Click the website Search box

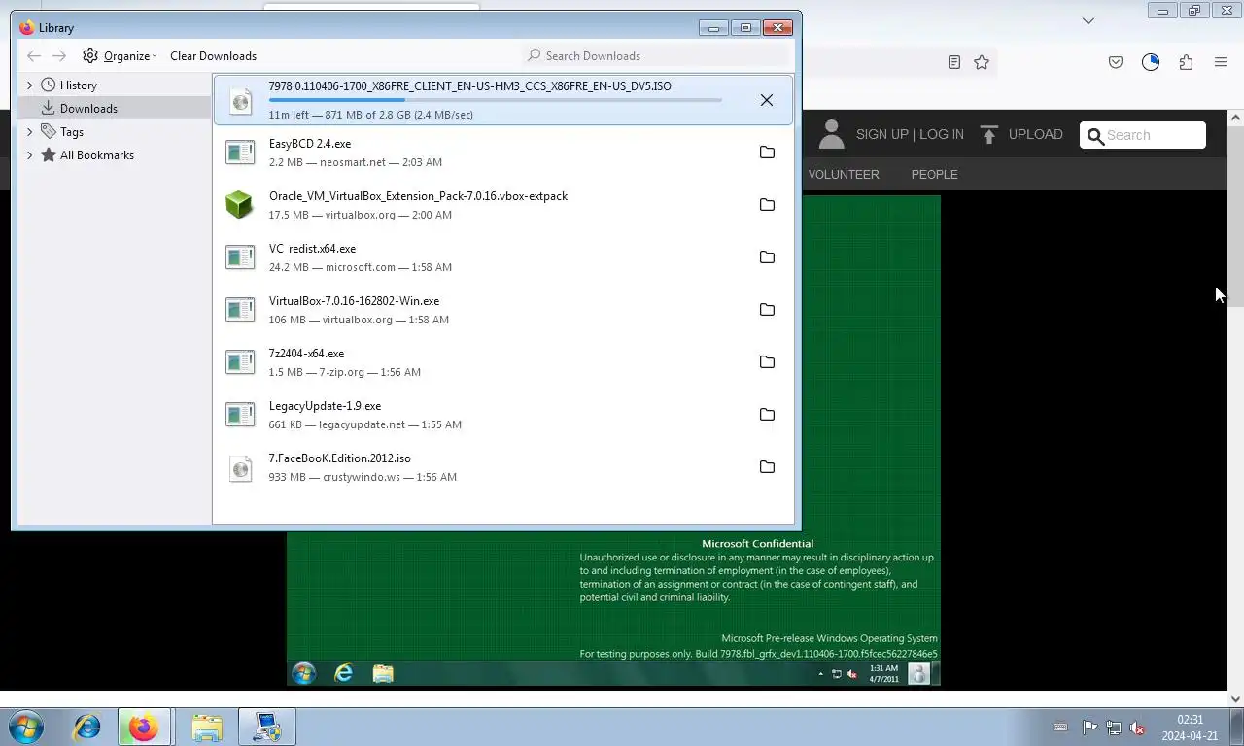(1143, 135)
